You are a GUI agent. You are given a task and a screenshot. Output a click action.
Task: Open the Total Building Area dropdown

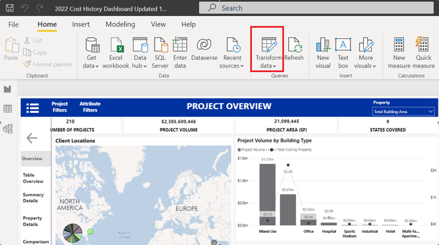(403, 112)
